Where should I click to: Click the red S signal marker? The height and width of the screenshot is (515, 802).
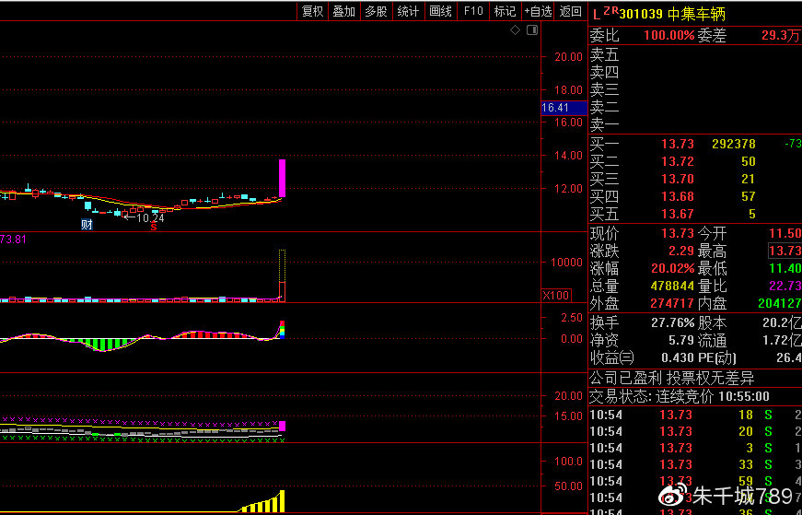coord(154,228)
